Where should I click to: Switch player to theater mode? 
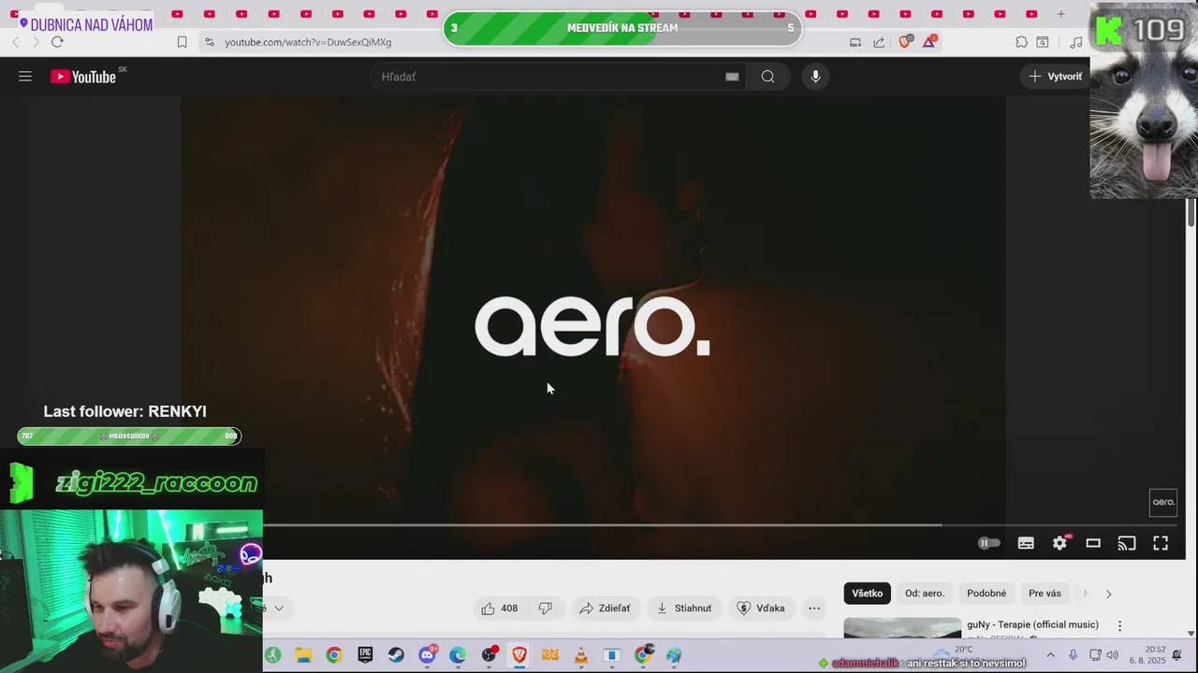(x=1093, y=543)
